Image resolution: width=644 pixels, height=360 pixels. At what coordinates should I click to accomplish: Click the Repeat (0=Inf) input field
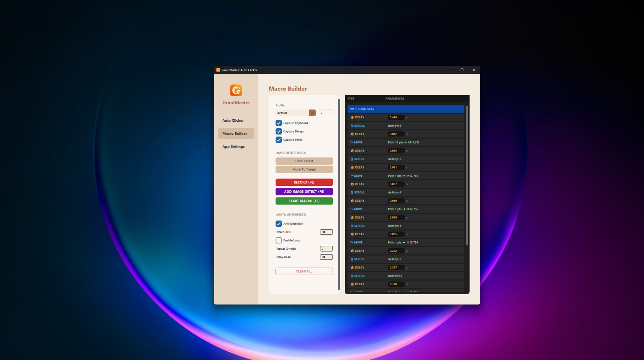point(326,249)
